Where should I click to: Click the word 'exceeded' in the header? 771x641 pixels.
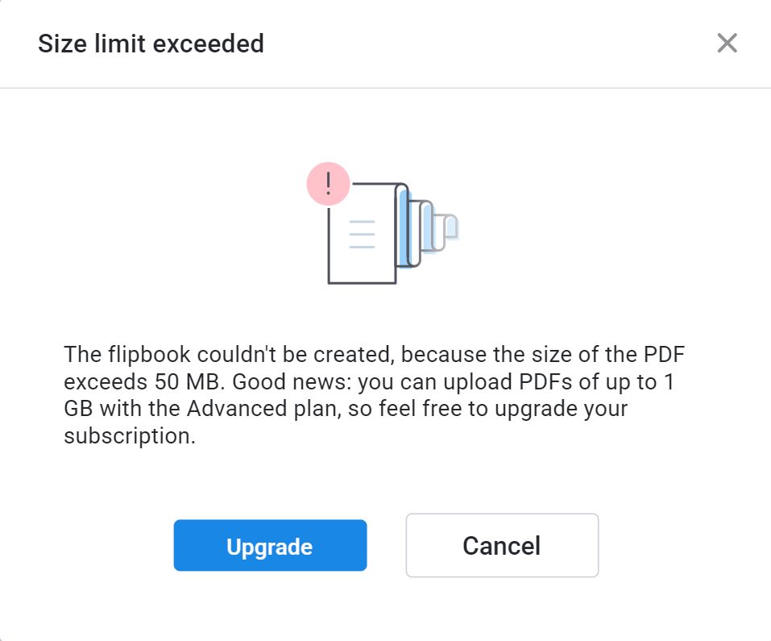click(209, 44)
